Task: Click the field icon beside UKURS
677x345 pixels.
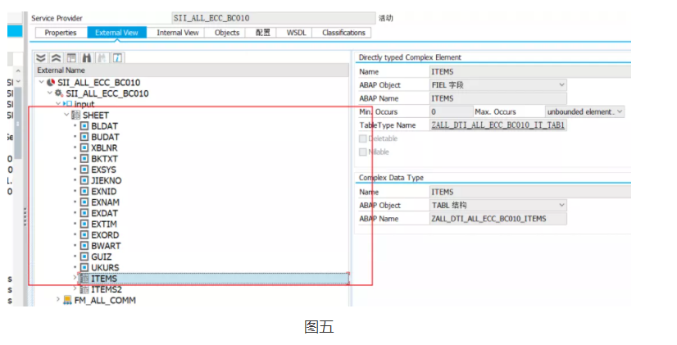Action: click(x=84, y=267)
